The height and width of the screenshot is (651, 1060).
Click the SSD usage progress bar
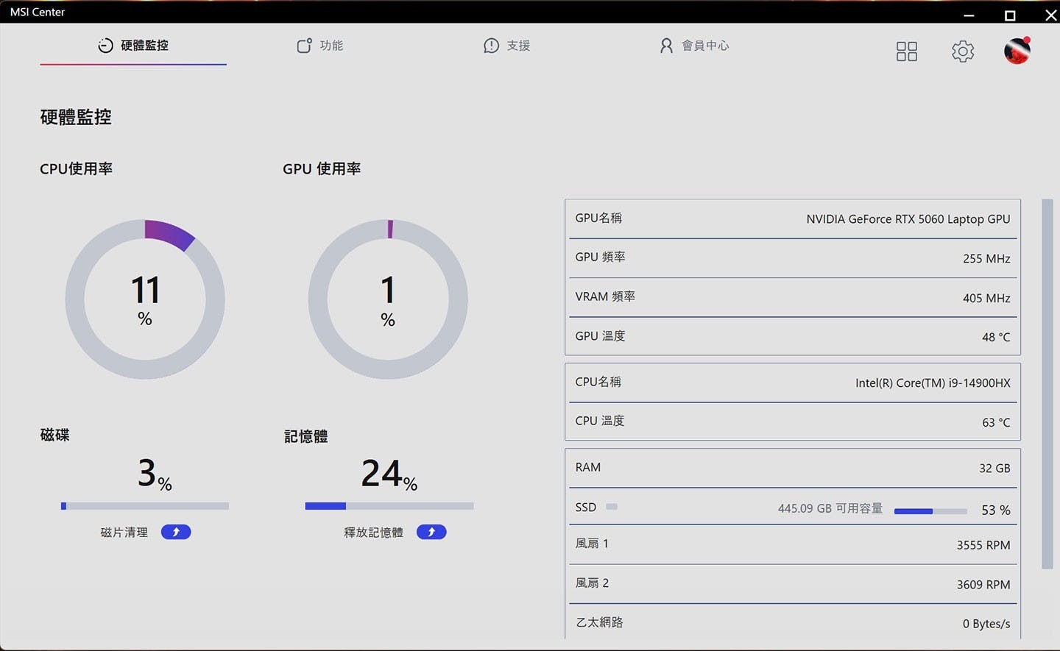[930, 511]
